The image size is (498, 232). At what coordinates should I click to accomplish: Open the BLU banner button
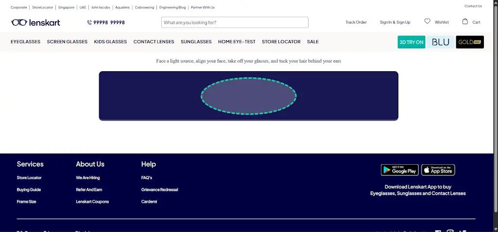tap(441, 42)
